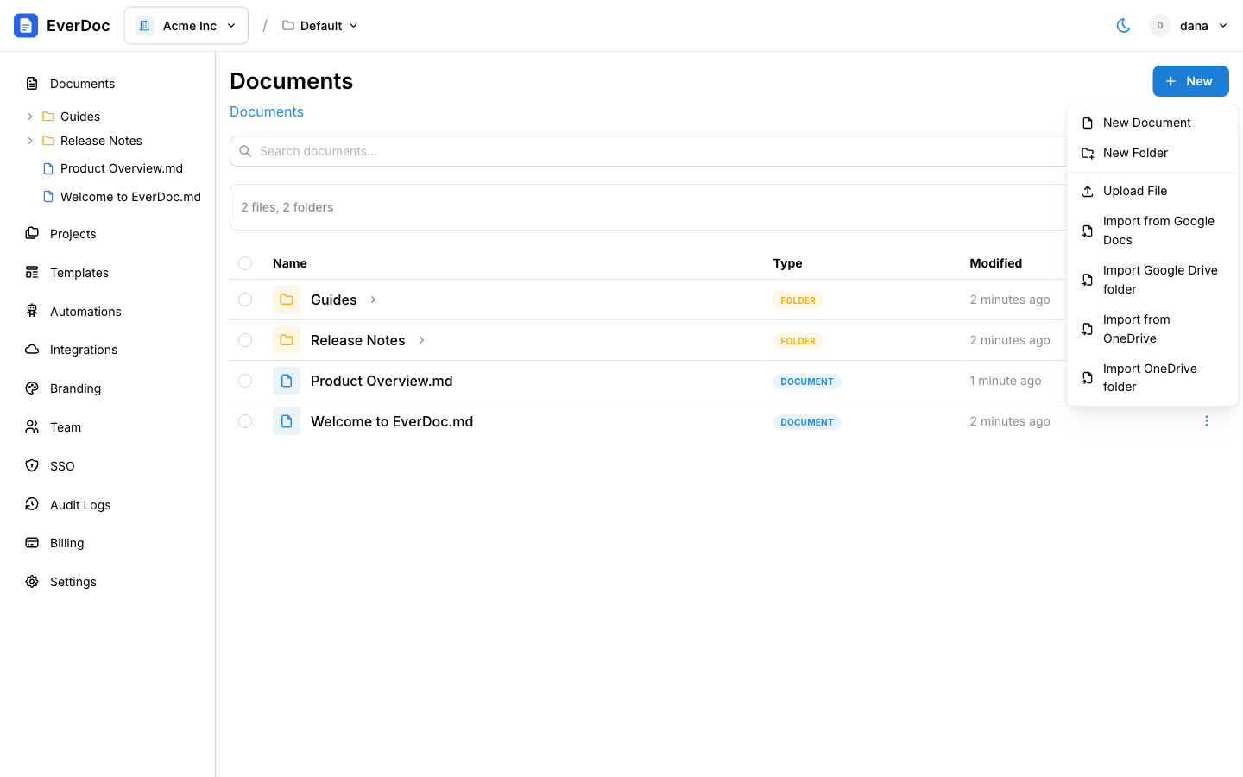The width and height of the screenshot is (1243, 777).
Task: Select all rows via header checkbox
Action: click(245, 263)
